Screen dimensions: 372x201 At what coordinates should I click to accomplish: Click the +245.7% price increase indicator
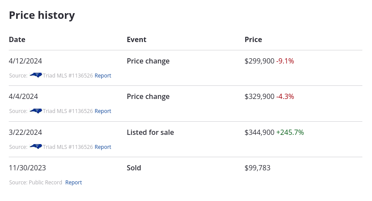tap(290, 132)
